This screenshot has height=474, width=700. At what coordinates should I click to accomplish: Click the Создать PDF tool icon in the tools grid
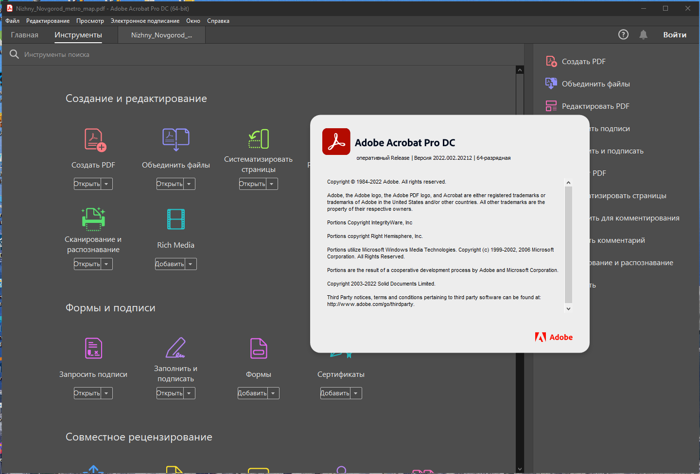95,140
